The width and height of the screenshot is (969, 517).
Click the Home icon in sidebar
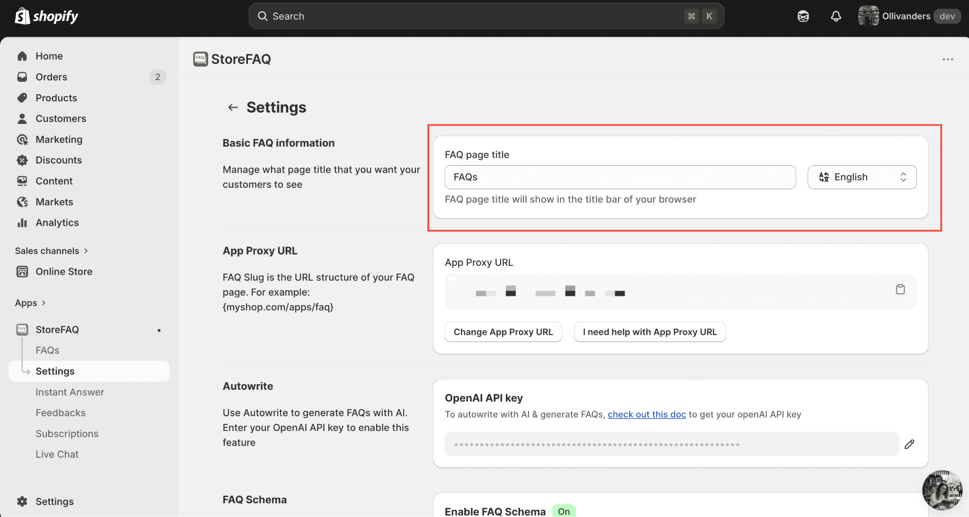pos(22,56)
